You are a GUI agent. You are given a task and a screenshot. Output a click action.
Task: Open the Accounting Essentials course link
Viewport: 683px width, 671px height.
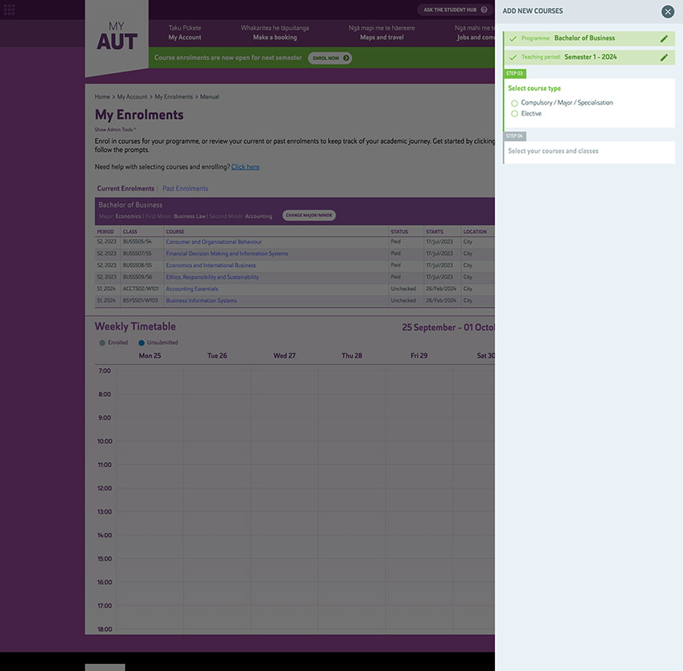pyautogui.click(x=191, y=288)
